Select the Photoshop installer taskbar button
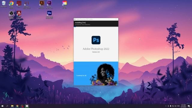This screenshot has width=192, height=108. pos(27,106)
